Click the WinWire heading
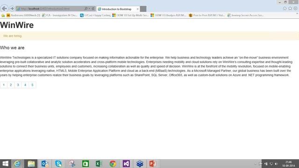This screenshot has height=168, width=299. 17,25
